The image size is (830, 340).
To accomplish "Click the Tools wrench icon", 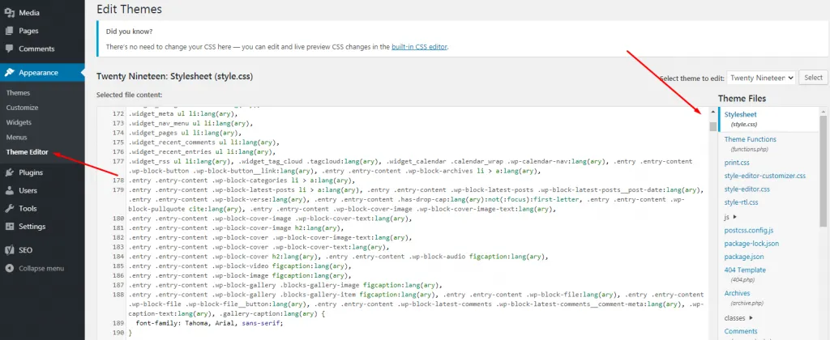I will [10, 208].
